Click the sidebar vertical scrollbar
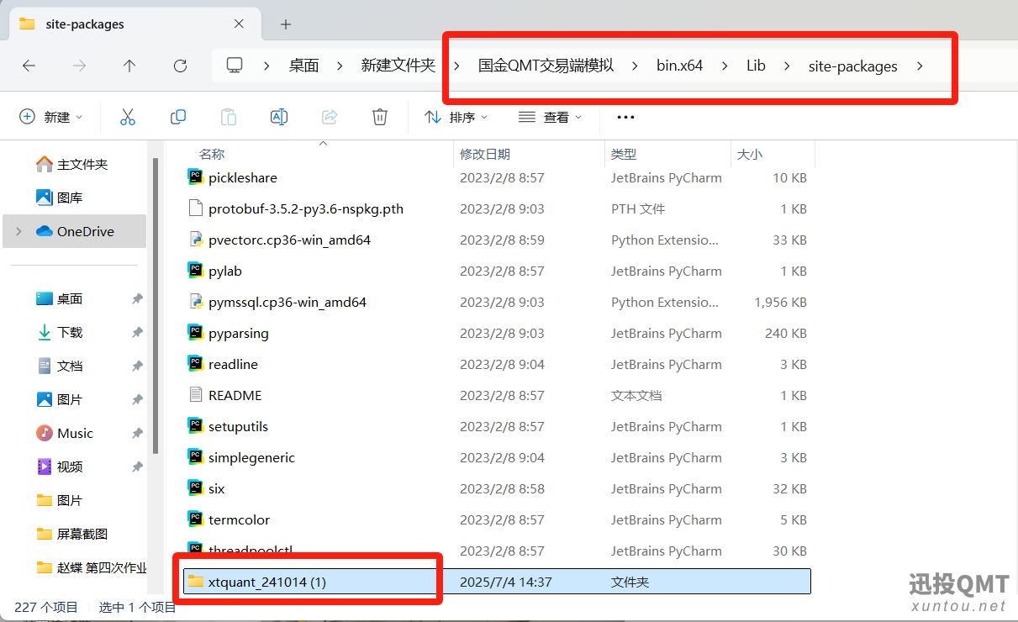Image resolution: width=1018 pixels, height=622 pixels. (155, 307)
